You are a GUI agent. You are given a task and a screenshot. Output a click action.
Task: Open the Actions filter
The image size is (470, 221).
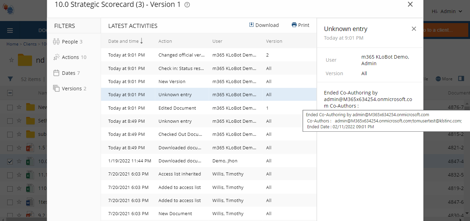(x=70, y=57)
